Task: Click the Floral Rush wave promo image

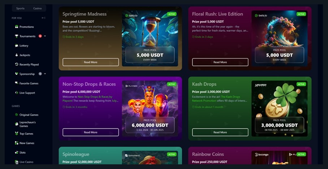Action: click(280, 39)
